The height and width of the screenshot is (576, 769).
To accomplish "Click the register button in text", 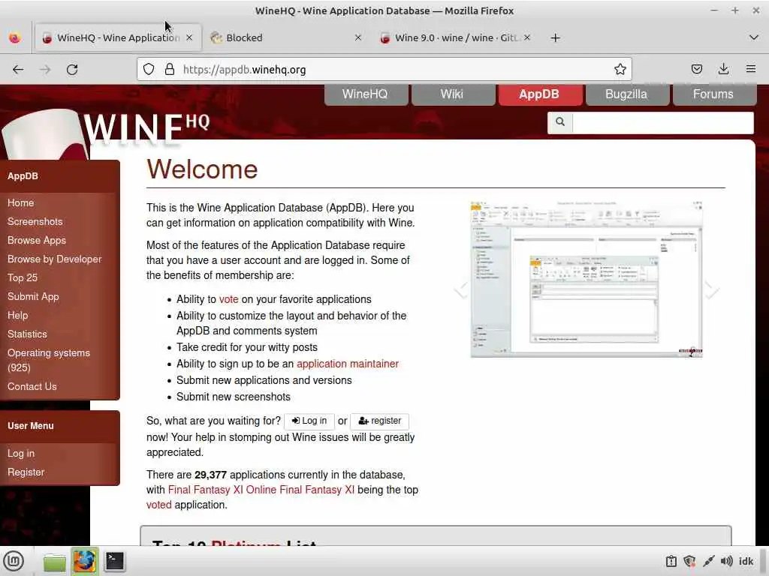I will tap(379, 421).
